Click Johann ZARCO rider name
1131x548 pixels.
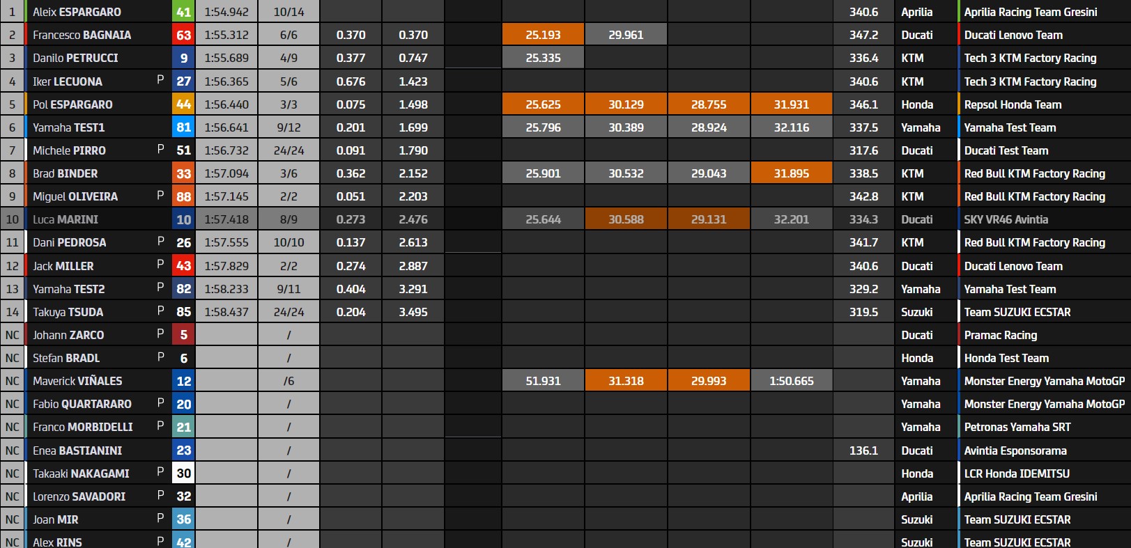point(68,335)
